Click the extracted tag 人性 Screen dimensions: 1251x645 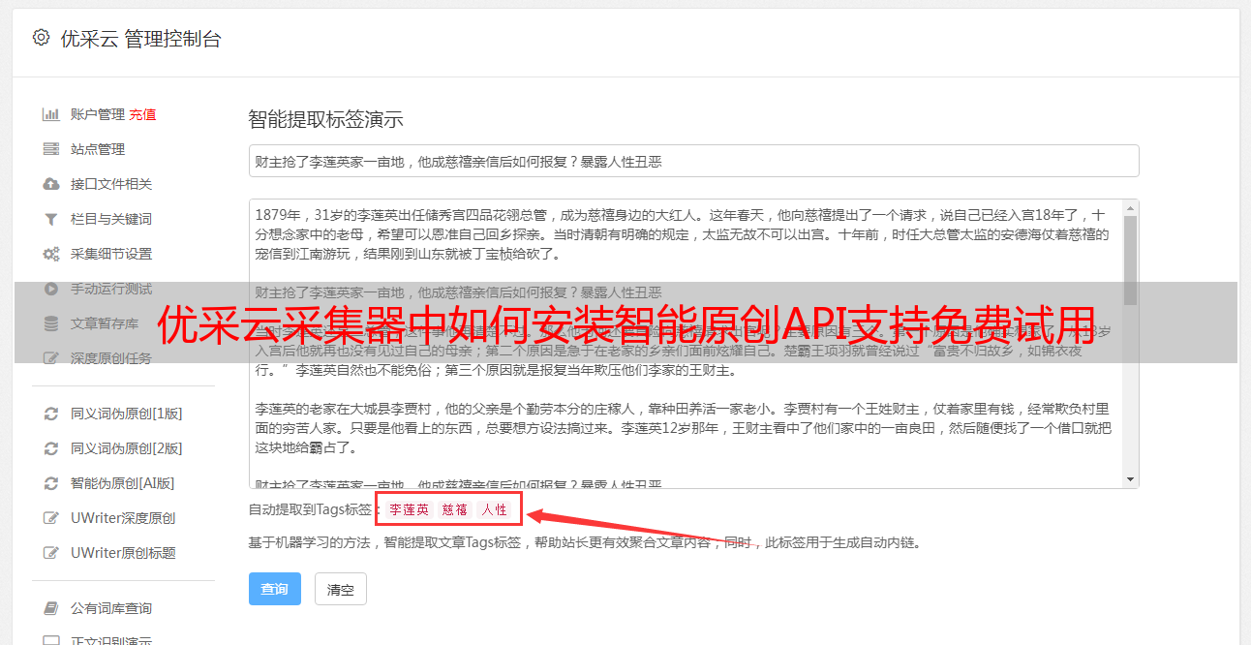coord(494,509)
